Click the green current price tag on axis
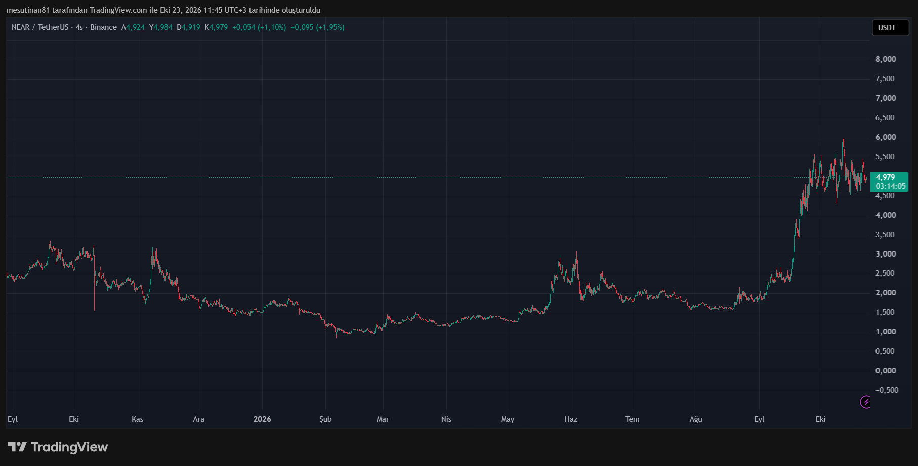918x466 pixels. 889,182
